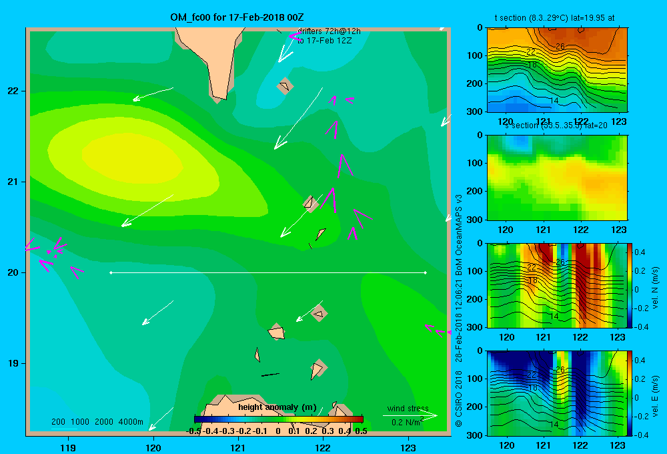Image resolution: width=667 pixels, height=454 pixels.
Task: Click the vertical CSIRO copyright text
Action: [458, 311]
